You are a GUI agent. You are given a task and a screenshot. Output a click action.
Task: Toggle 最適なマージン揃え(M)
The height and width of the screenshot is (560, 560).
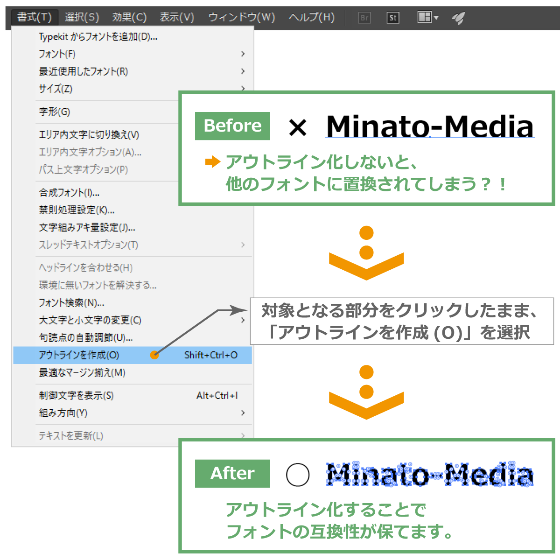tap(132, 372)
